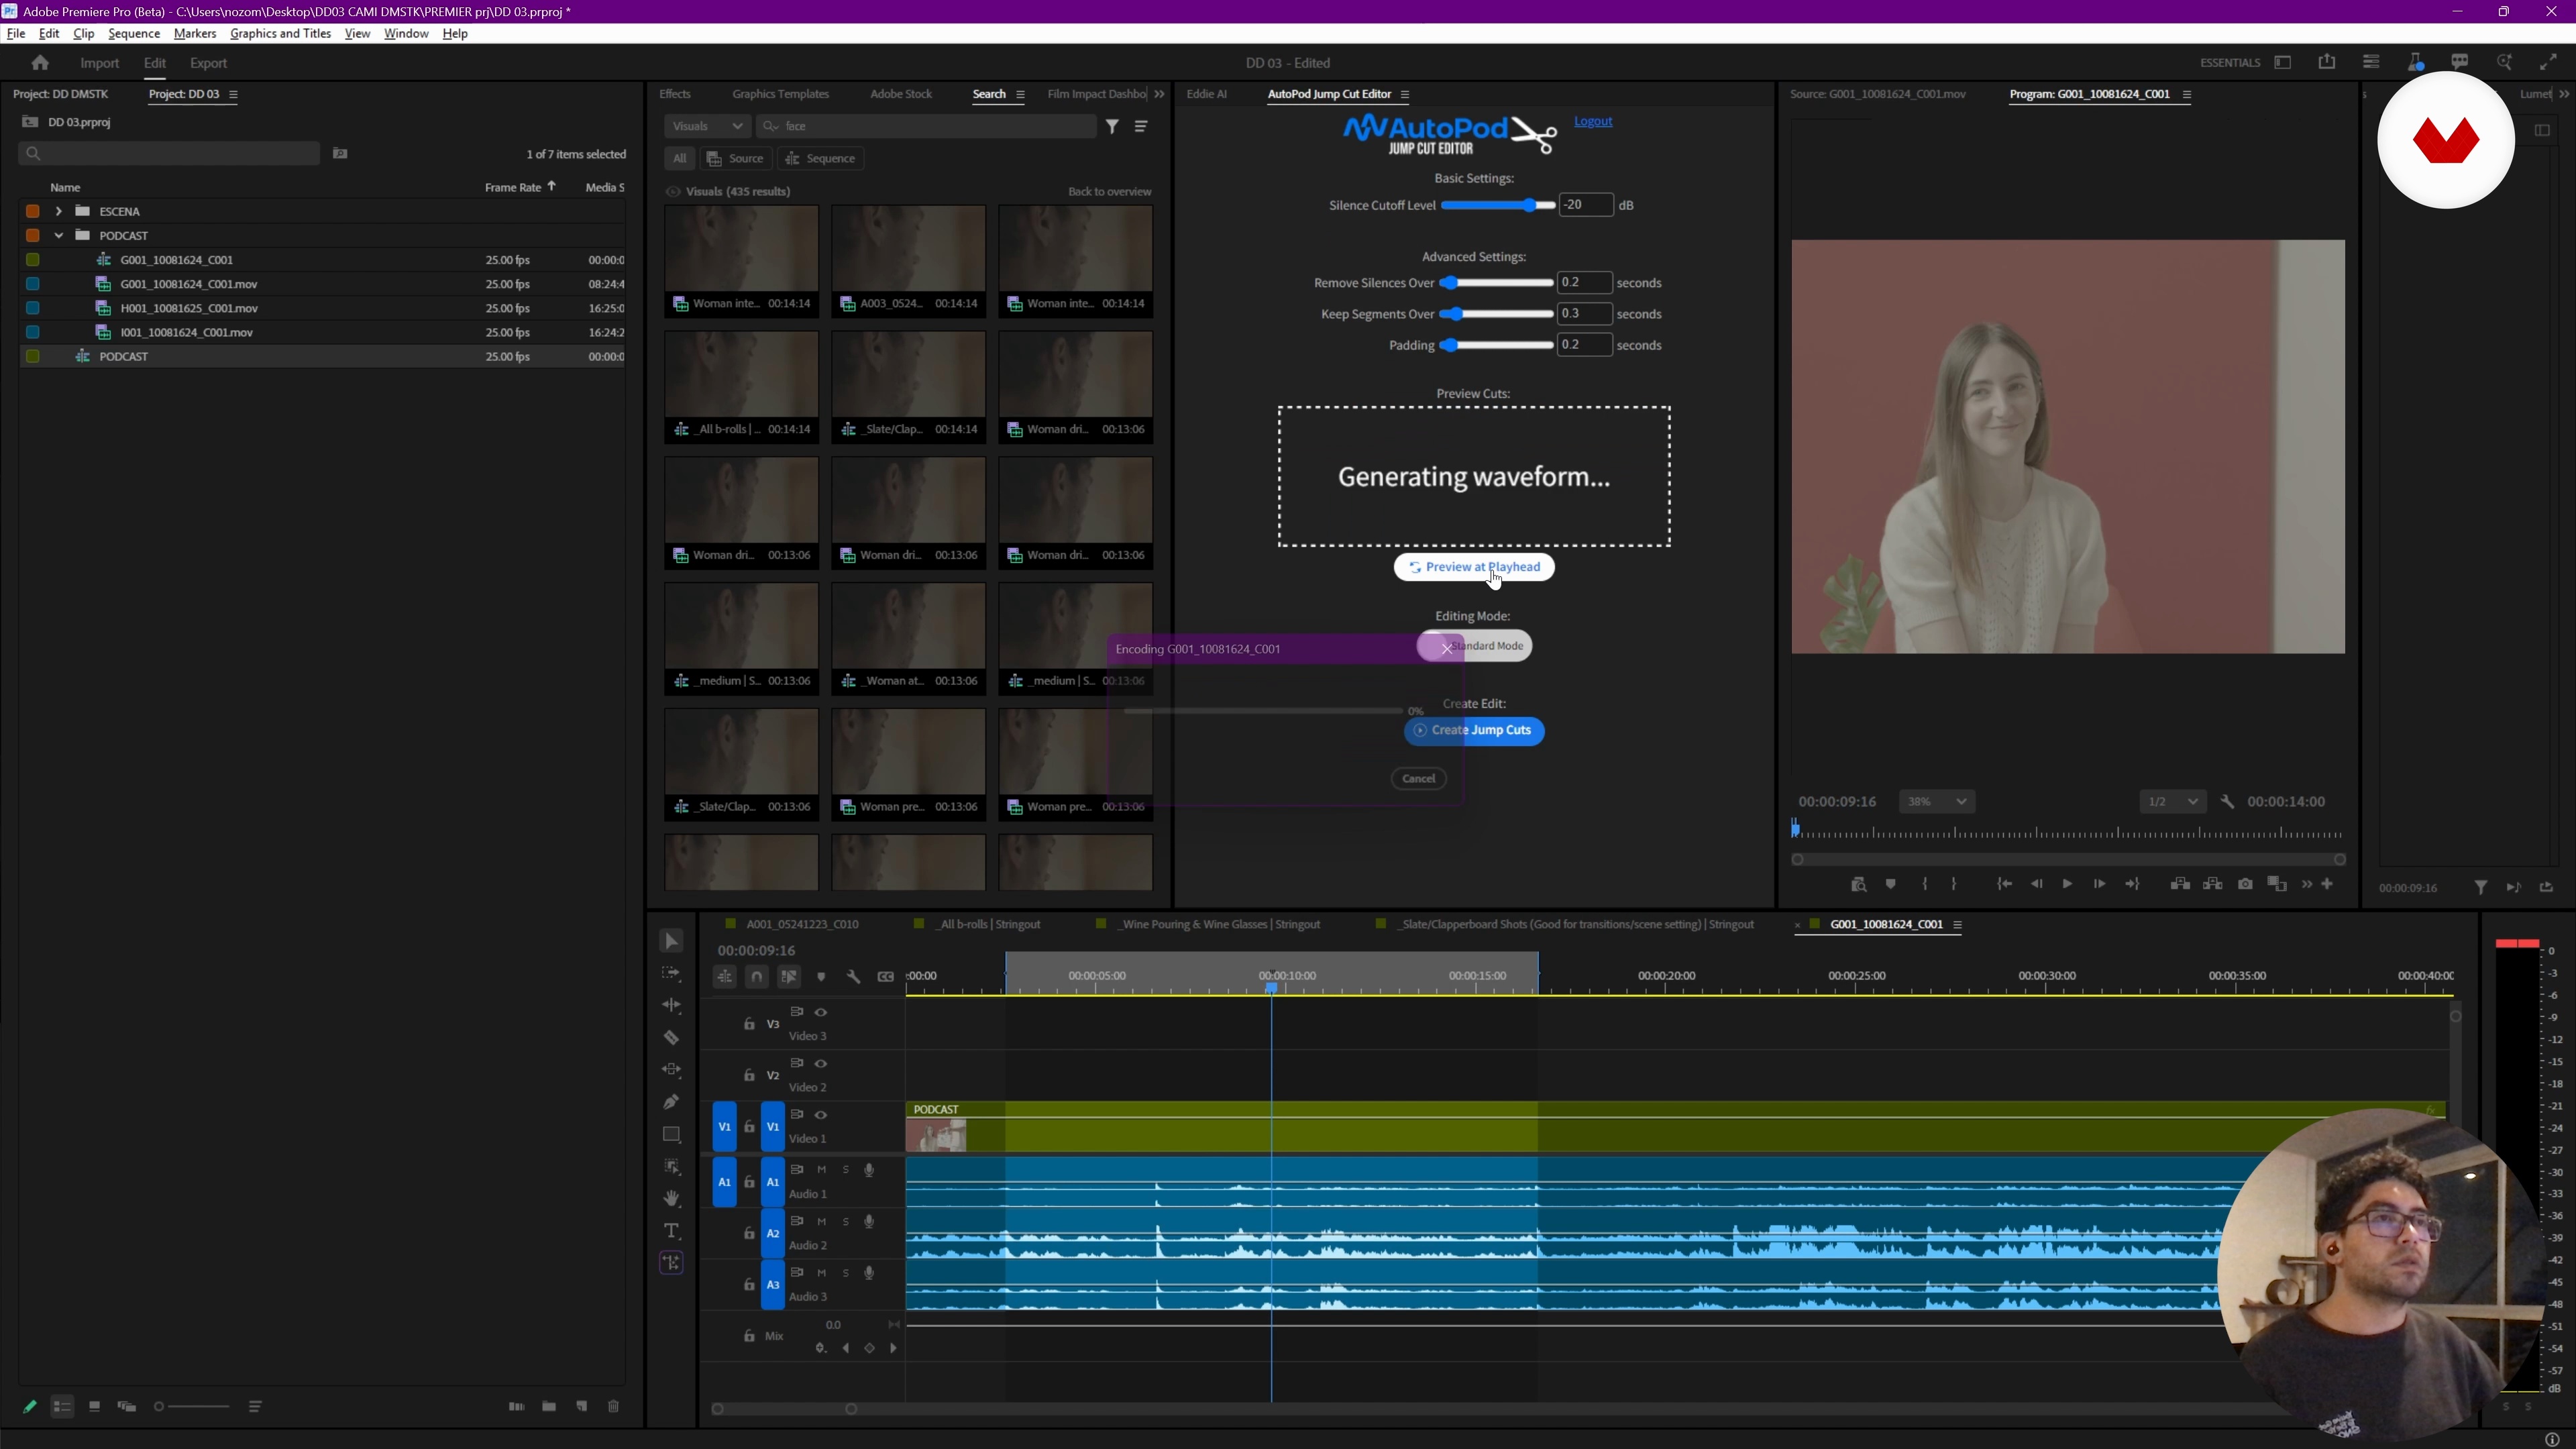Open AutoPod Jump Cut Editor panel menu

(1405, 95)
